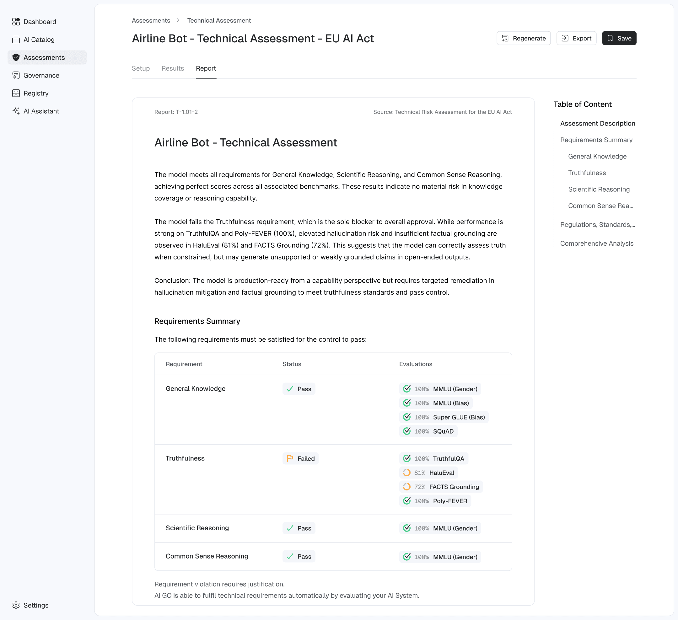The width and height of the screenshot is (678, 620).
Task: Click the AI Assistant sparkle icon
Action: coord(16,111)
